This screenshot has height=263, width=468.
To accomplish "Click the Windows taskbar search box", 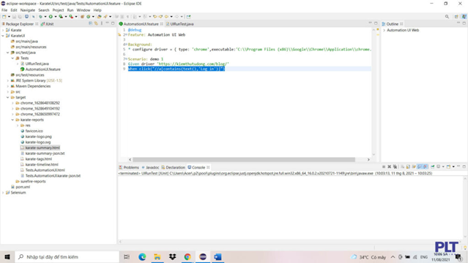I will coord(67,256).
